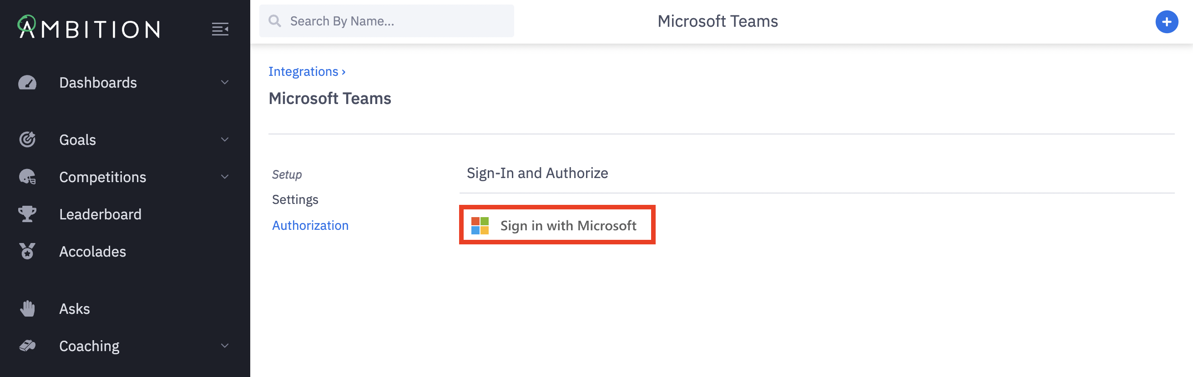Expand the Dashboards chevron

point(225,83)
